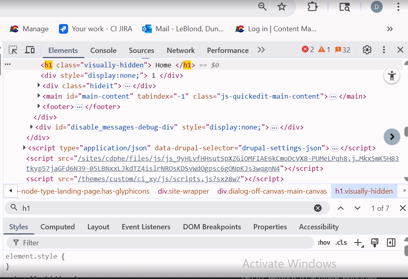Open the Manage bookmark
The height and width of the screenshot is (279, 408).
(x=29, y=29)
